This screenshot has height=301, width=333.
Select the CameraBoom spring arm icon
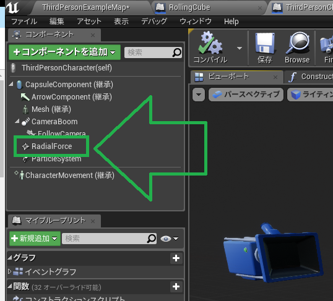point(26,122)
